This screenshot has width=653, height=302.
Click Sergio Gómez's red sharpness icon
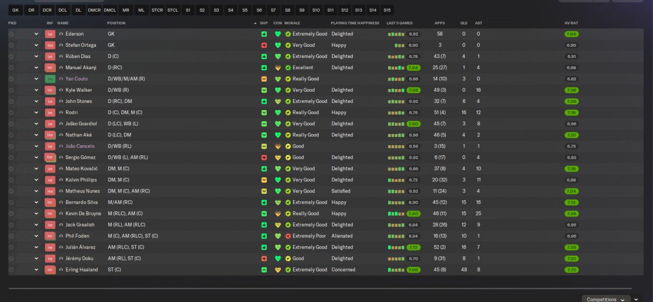click(x=264, y=158)
